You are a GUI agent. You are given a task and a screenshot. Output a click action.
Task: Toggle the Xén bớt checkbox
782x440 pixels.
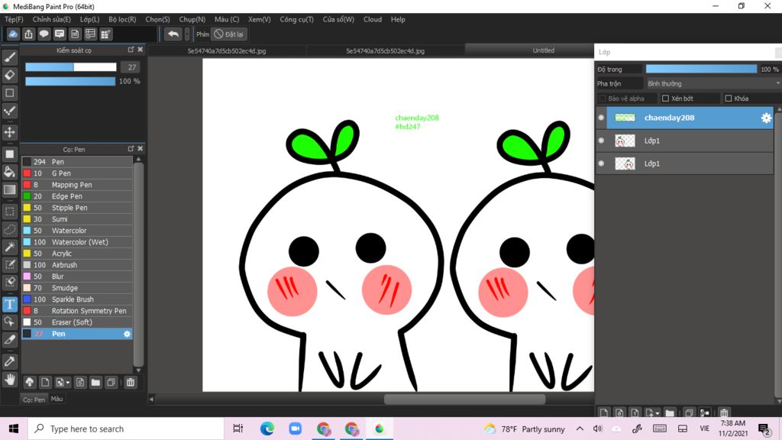point(665,99)
